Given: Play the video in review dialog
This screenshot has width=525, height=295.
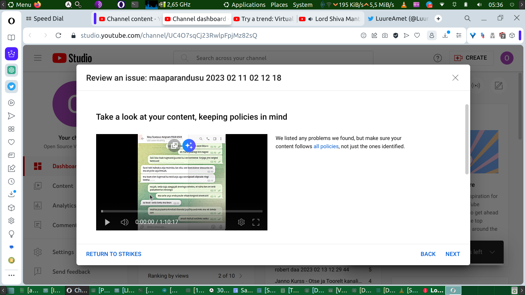Looking at the screenshot, I should click(107, 222).
